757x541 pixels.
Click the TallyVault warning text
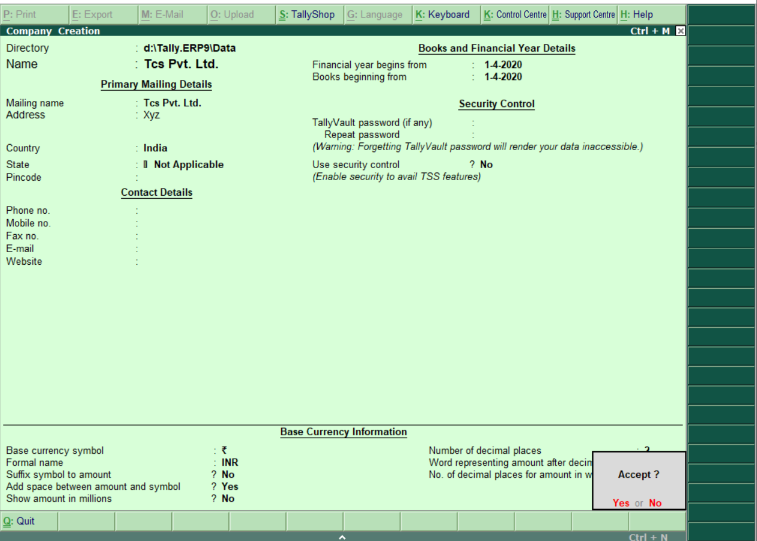pos(478,147)
